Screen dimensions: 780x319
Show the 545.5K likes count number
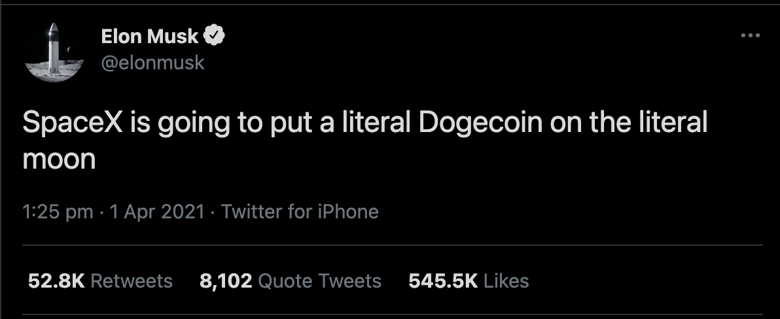[444, 281]
